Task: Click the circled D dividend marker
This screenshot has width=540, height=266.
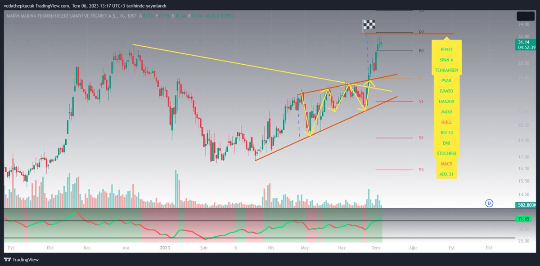Action: point(489,203)
